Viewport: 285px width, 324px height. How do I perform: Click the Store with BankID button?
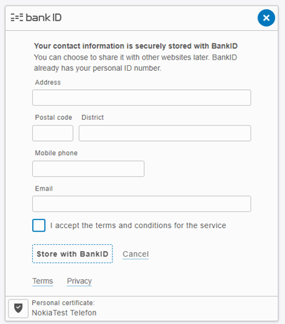click(x=72, y=254)
